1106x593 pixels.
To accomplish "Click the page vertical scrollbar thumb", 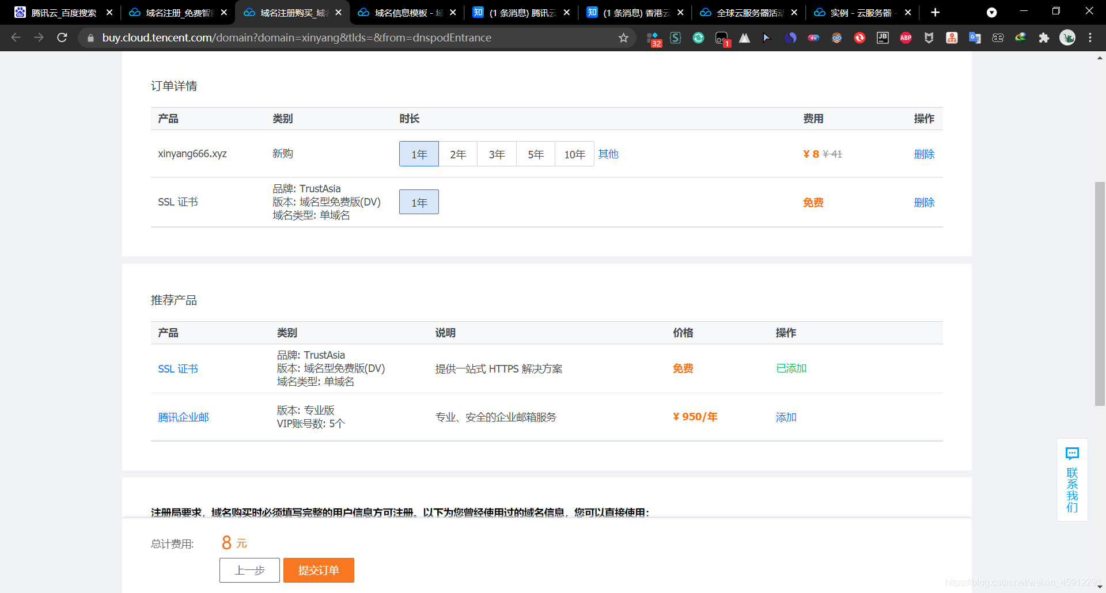I will pos(1100,294).
